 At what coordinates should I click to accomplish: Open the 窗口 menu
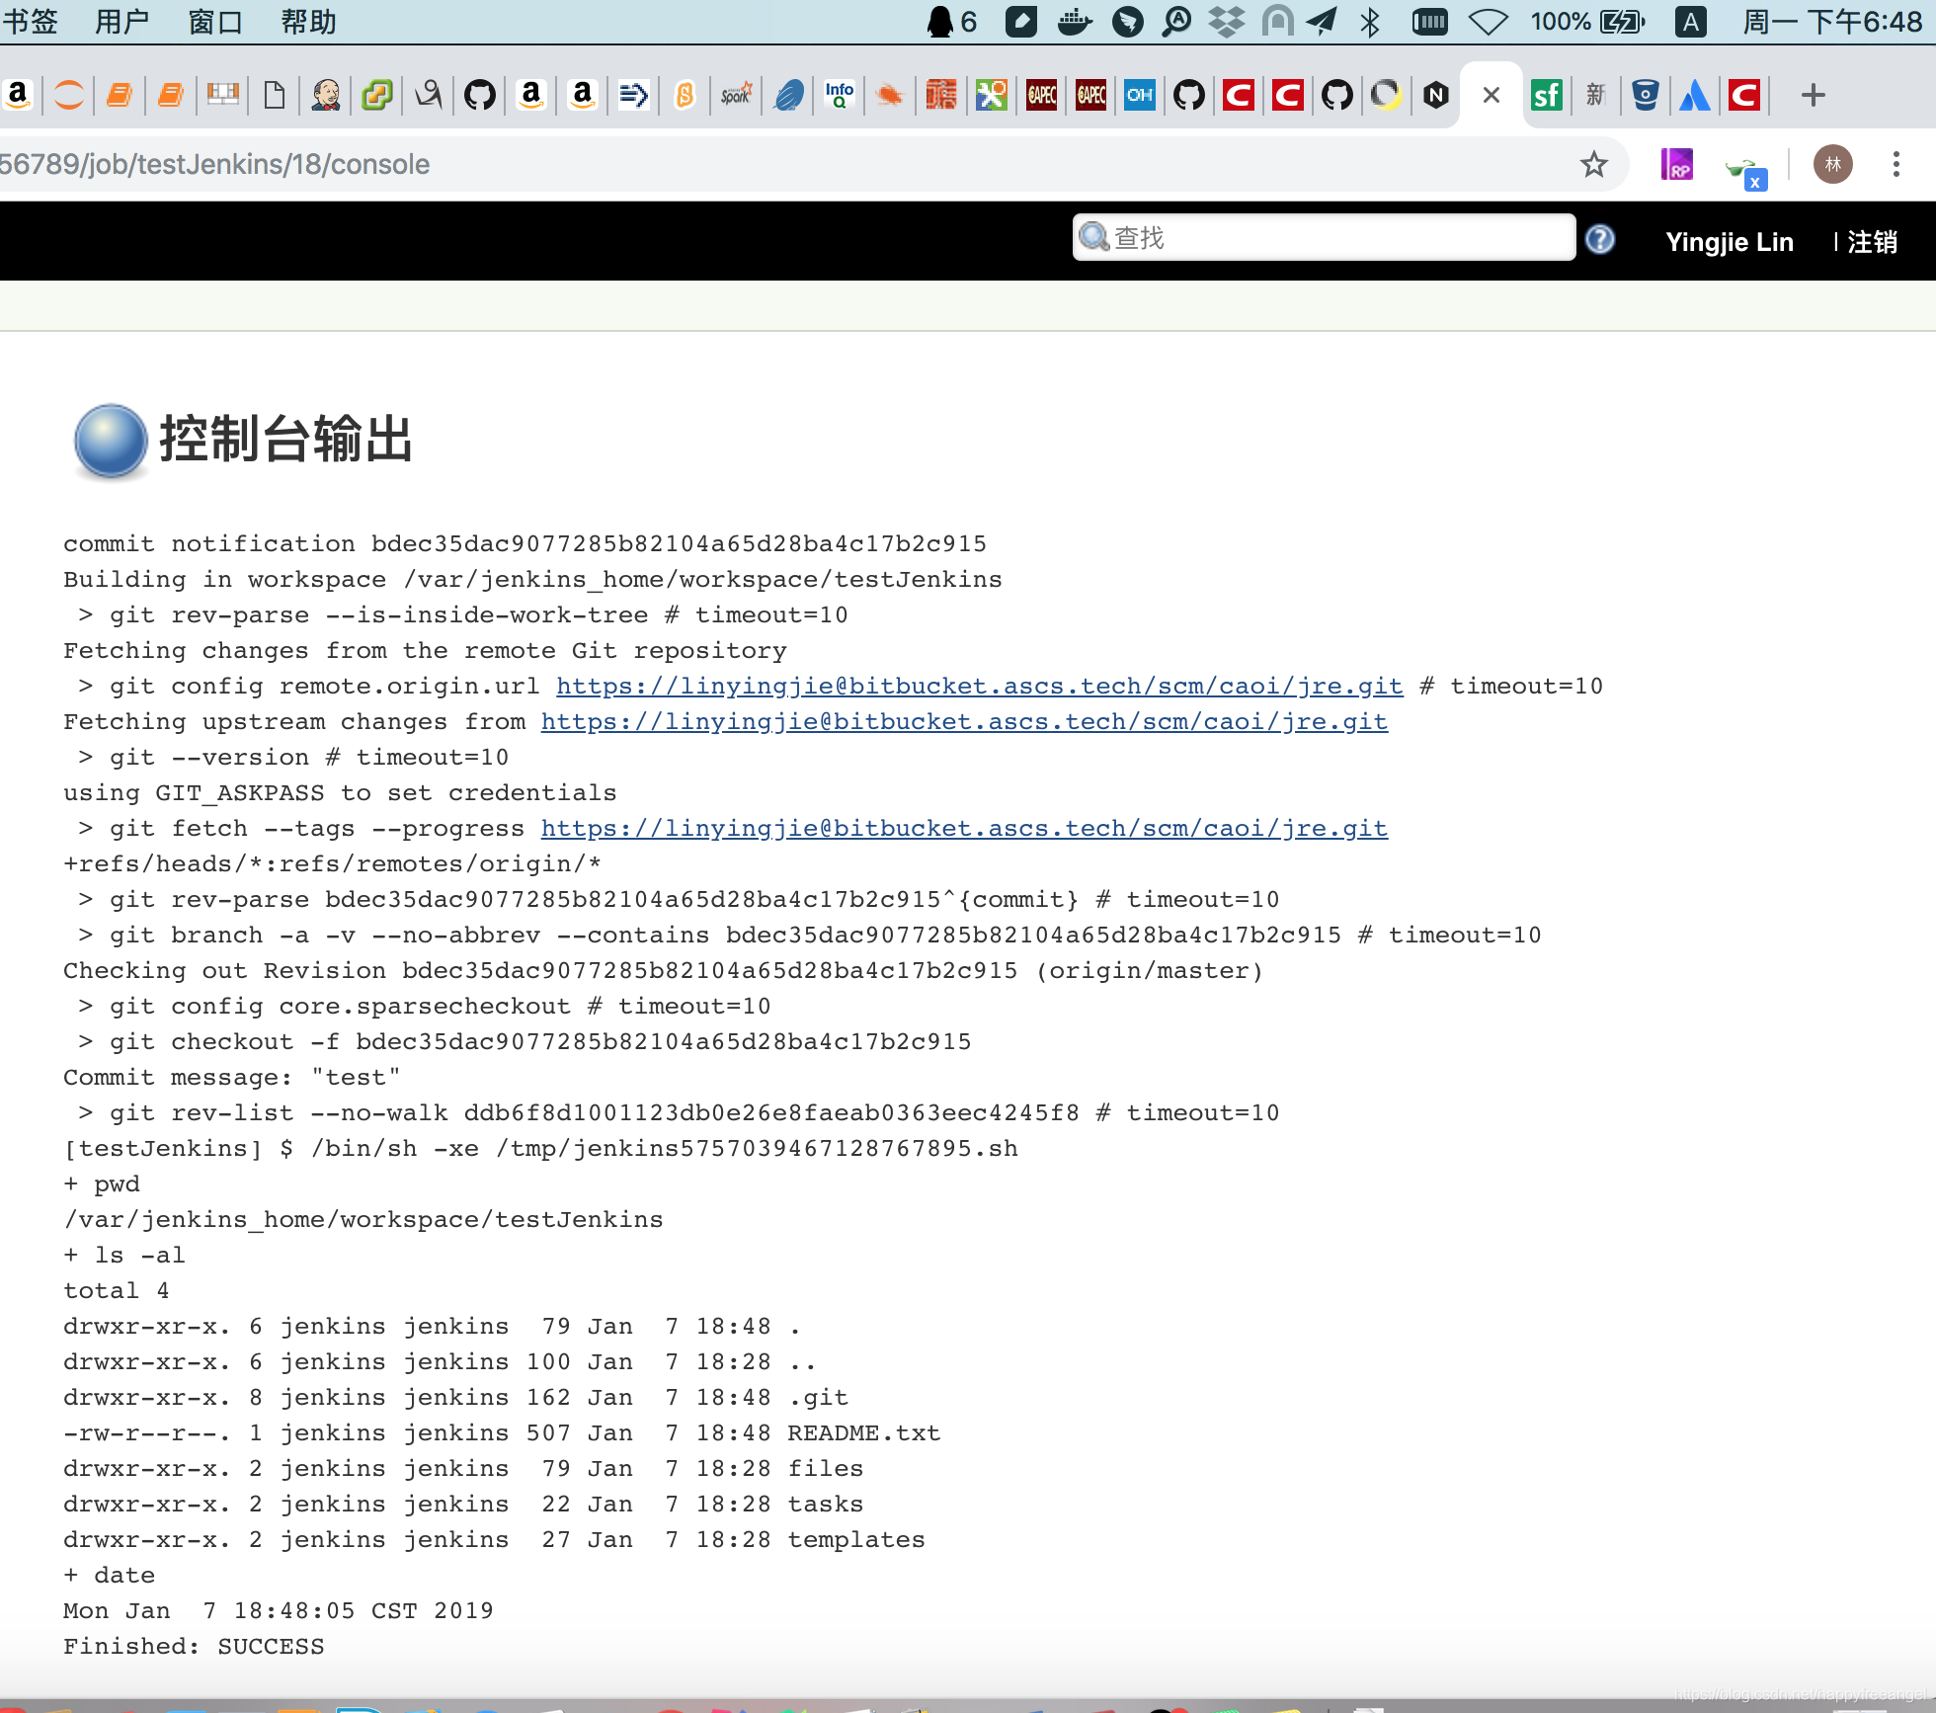[x=215, y=22]
